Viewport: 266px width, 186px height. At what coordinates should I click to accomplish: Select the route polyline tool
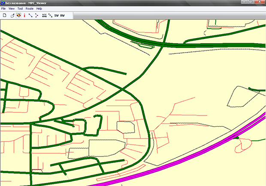click(x=37, y=15)
